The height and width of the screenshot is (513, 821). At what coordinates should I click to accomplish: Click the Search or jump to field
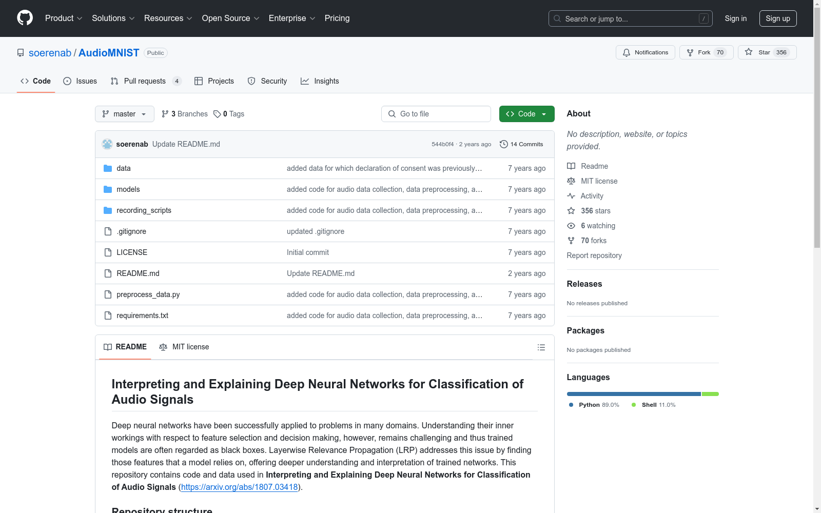coord(631,18)
